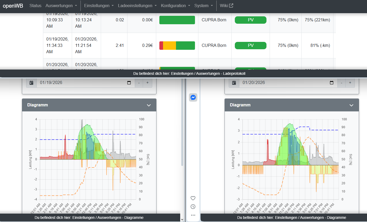
Task: Open the Wiki external link
Action: (226, 6)
